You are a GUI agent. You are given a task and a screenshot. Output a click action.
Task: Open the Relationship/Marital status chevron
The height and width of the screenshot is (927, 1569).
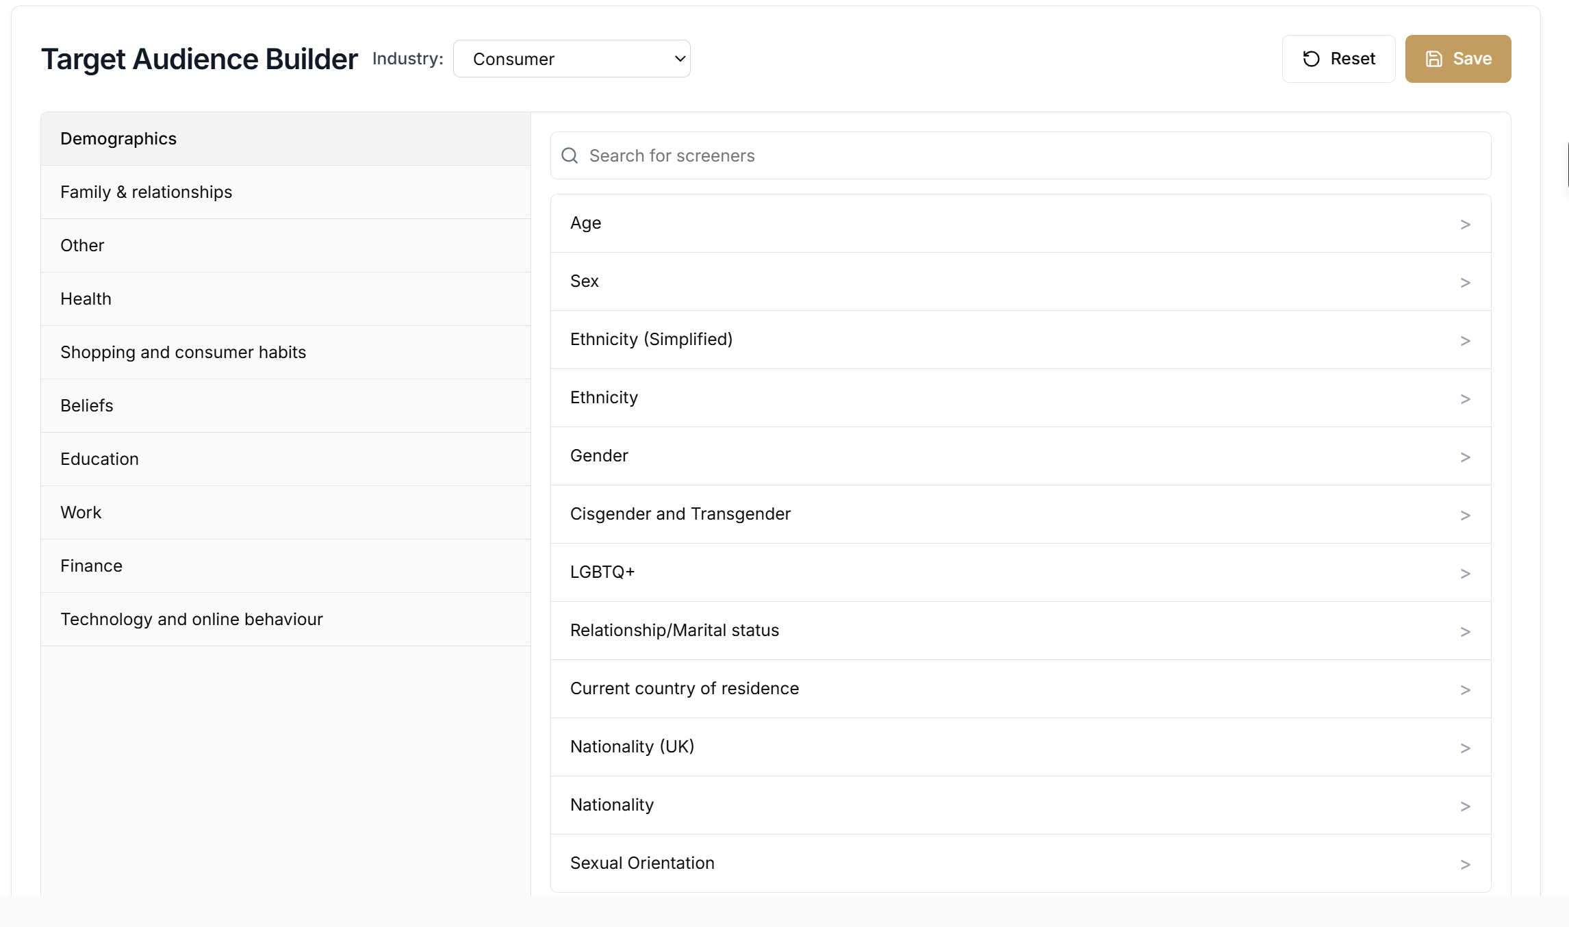tap(1465, 632)
